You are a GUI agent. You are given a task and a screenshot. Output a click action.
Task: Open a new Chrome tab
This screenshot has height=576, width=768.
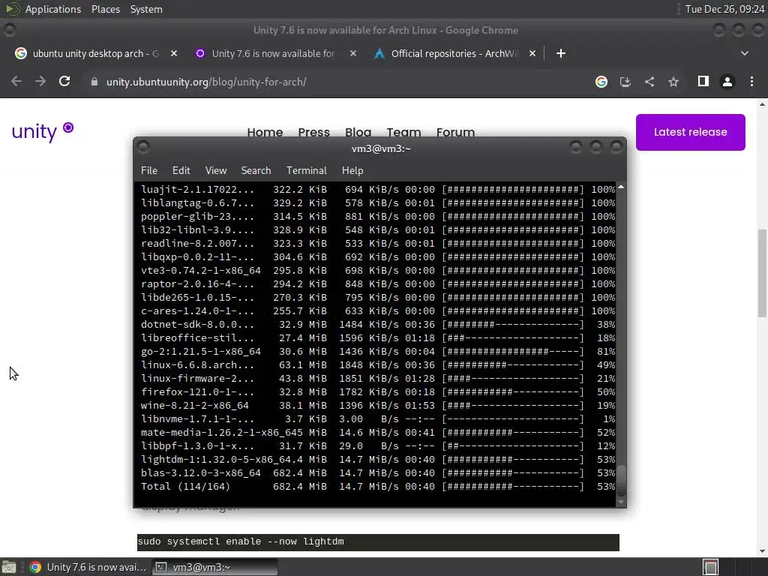coord(561,53)
